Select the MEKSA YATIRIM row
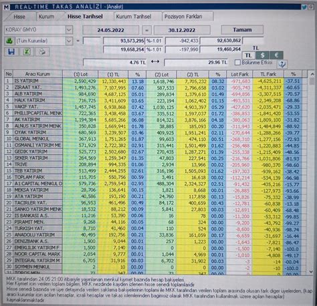Image resolution: width=317 pixels, height=306 pixels. (156, 190)
